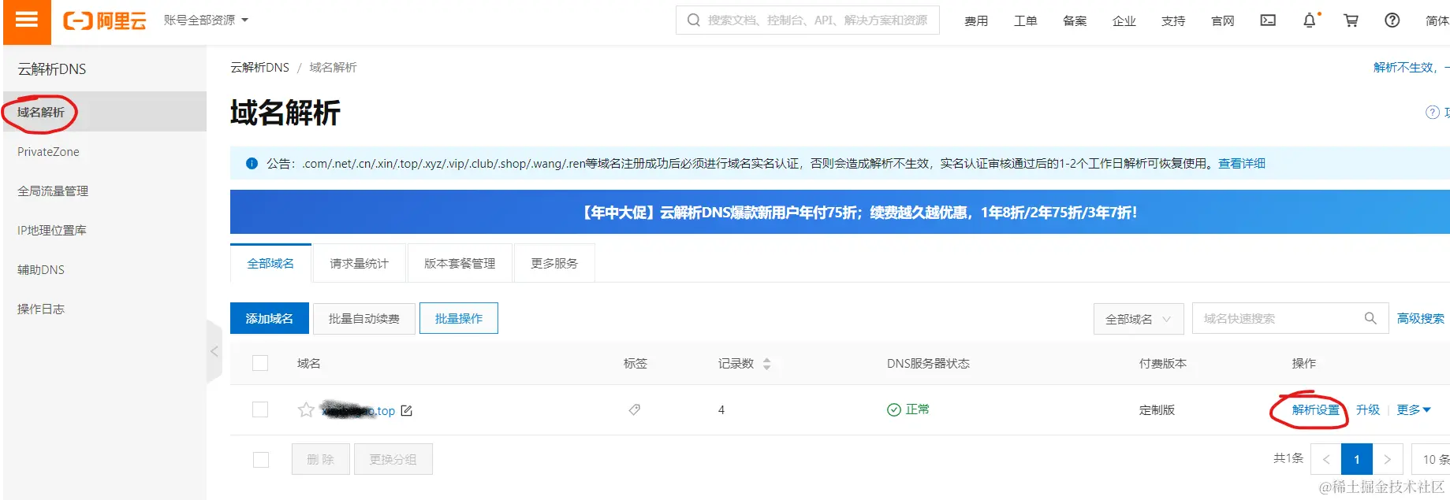The height and width of the screenshot is (500, 1450).
Task: Expand 账号全部资源 dropdown
Action: click(206, 20)
